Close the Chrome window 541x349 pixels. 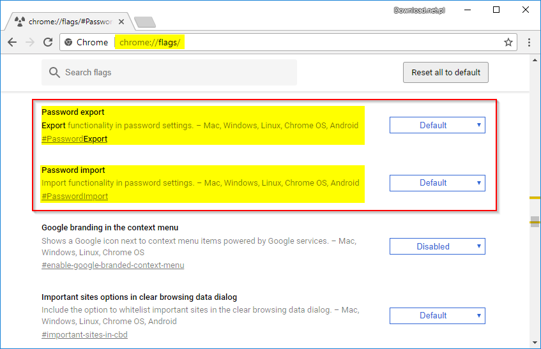526,10
